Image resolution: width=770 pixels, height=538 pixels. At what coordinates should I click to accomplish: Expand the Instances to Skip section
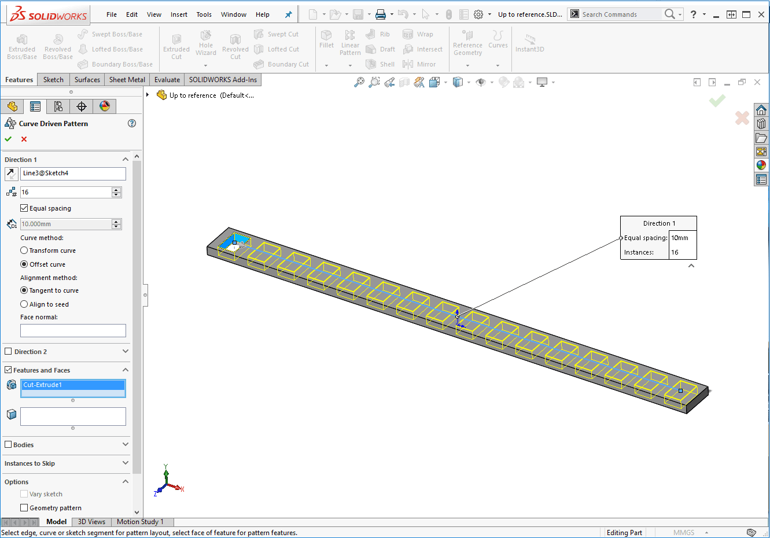(126, 463)
